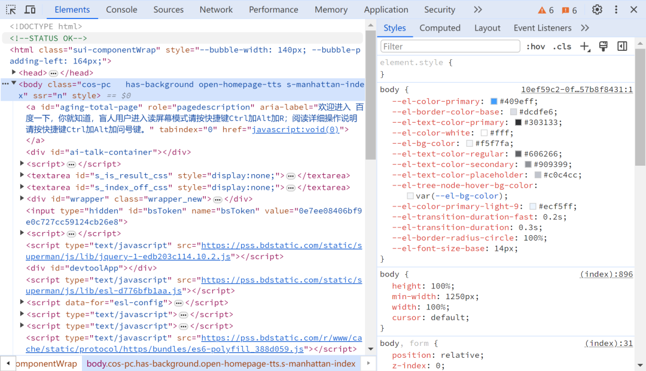Expand the script node below bsToken input
The image size is (646, 371).
coord(22,233)
